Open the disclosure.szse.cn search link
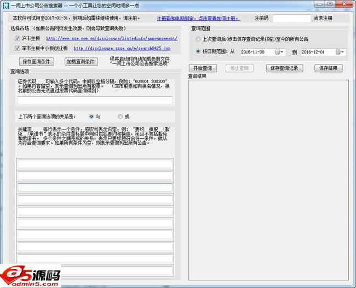The height and width of the screenshot is (288, 356). (x=122, y=48)
